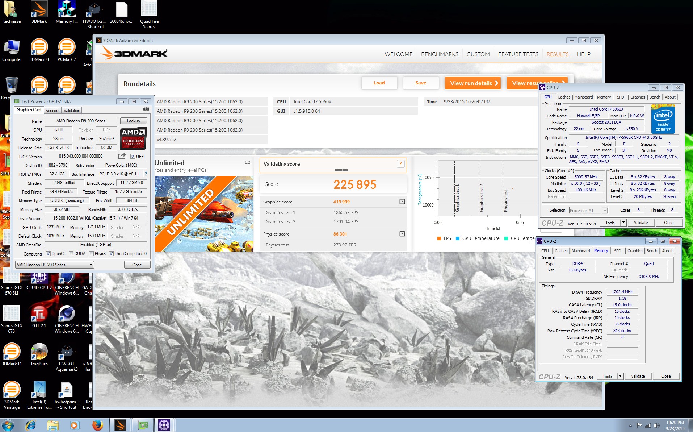Open Bench tab in top CPU-Z

(x=655, y=97)
